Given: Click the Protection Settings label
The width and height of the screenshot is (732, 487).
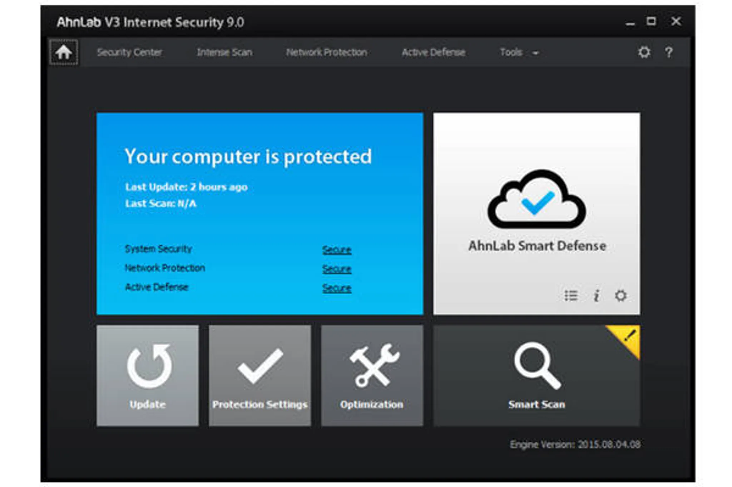Looking at the screenshot, I should coord(260,404).
